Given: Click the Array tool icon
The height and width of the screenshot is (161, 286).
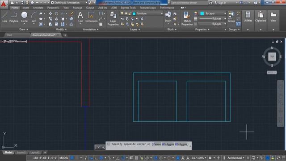Looking at the screenshot, I should pyautogui.click(x=63, y=24).
